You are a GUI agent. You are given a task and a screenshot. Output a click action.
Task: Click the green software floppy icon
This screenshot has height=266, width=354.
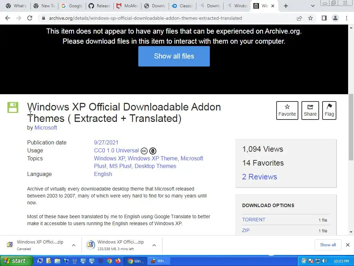13,107
